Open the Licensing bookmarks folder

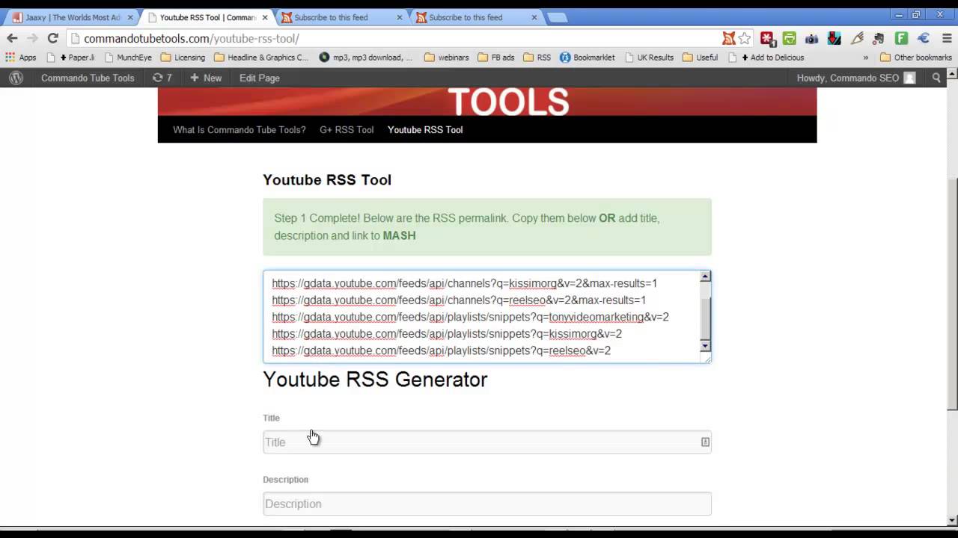[183, 57]
